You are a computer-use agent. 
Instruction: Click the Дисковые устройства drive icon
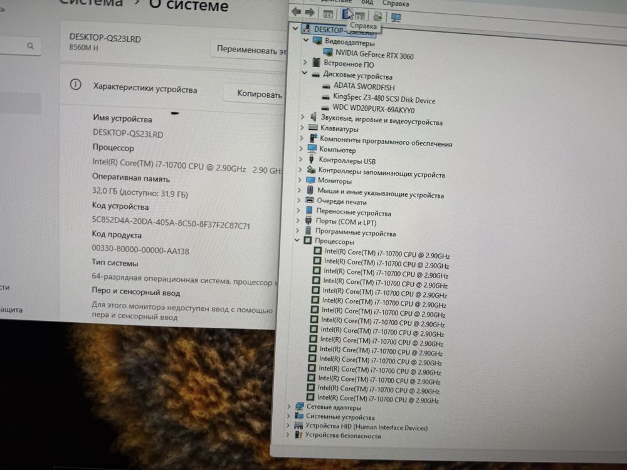[315, 75]
